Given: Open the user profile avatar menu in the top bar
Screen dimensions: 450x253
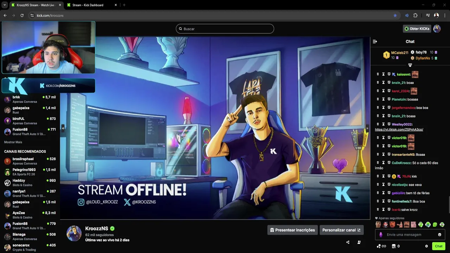Looking at the screenshot, I should pyautogui.click(x=437, y=29).
